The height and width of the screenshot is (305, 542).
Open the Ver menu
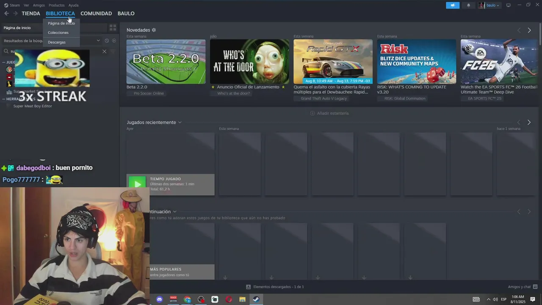coord(26,5)
